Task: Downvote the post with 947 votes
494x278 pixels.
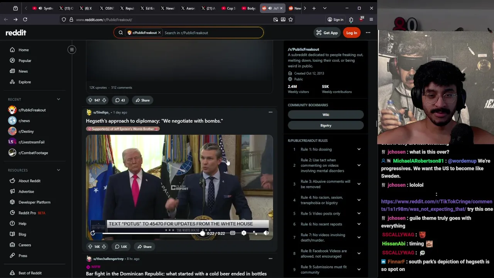Action: coord(104,100)
